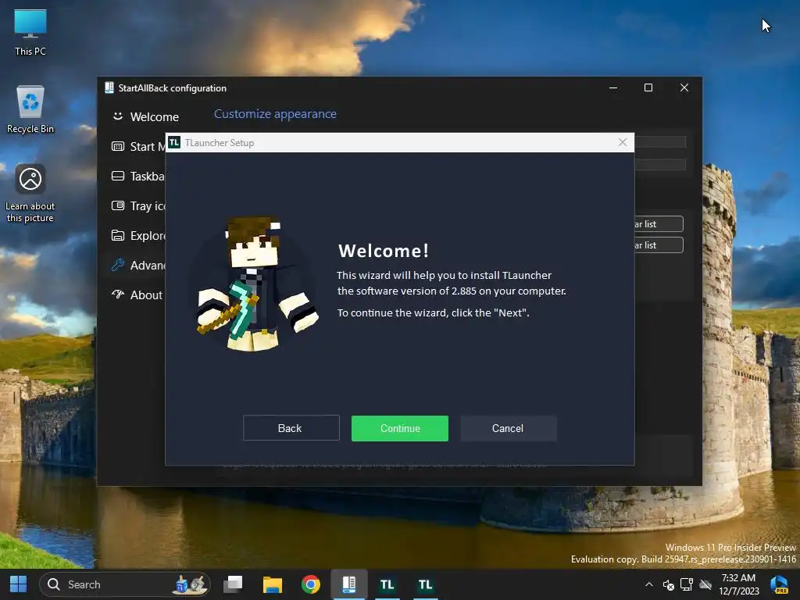Click the About sidebar icon

(118, 295)
